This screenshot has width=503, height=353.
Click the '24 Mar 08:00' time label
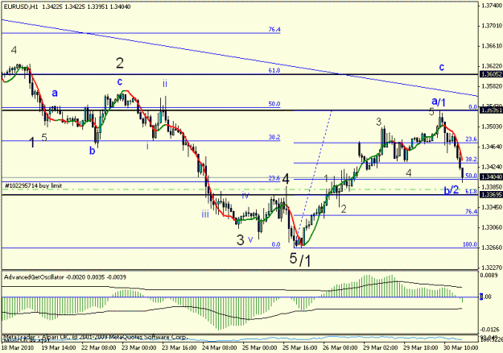(220, 348)
